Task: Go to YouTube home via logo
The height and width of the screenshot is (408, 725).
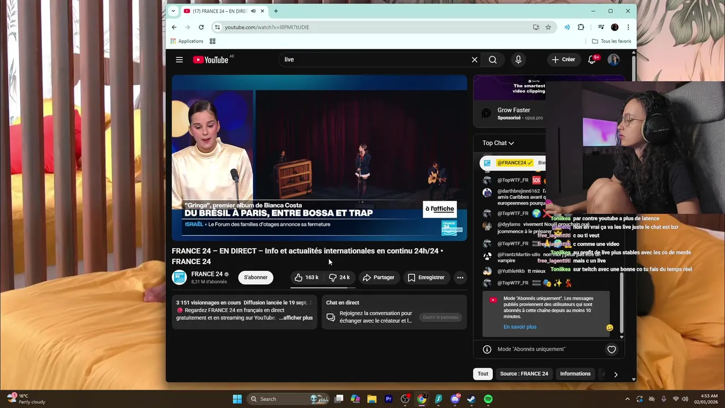Action: click(x=211, y=59)
